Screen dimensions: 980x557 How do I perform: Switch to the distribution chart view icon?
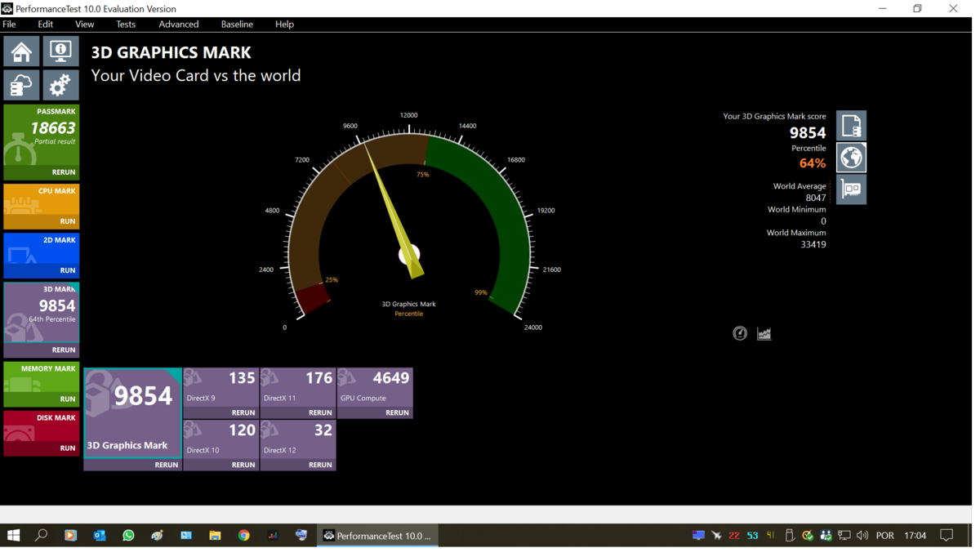(764, 333)
